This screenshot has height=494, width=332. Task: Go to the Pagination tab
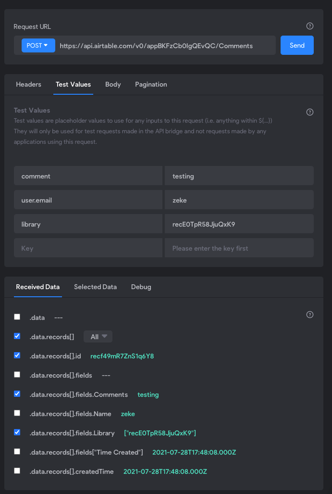pos(151,85)
